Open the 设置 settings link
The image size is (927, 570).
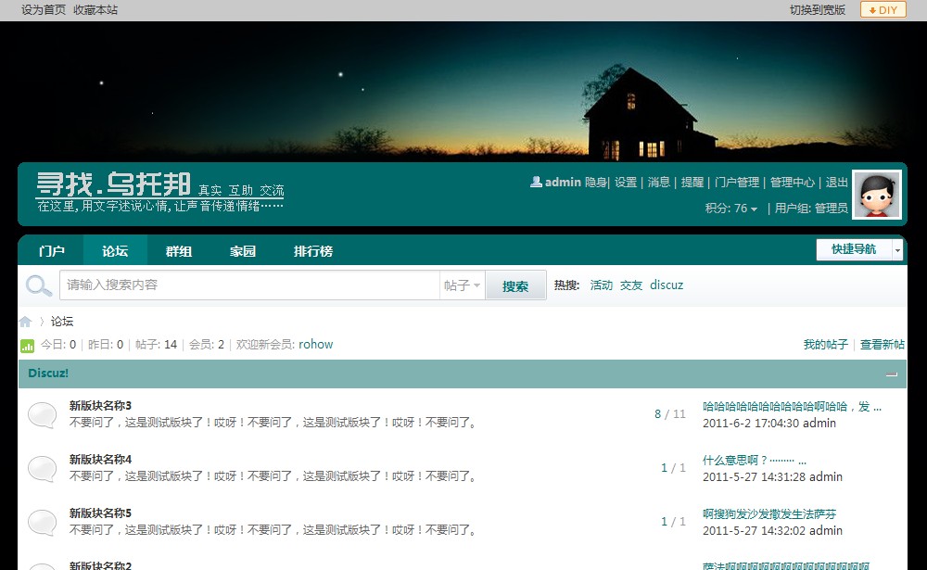[626, 182]
